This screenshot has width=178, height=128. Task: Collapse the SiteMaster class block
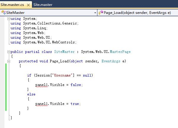pos(9,52)
